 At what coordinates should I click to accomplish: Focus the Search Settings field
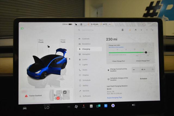(x=88, y=30)
